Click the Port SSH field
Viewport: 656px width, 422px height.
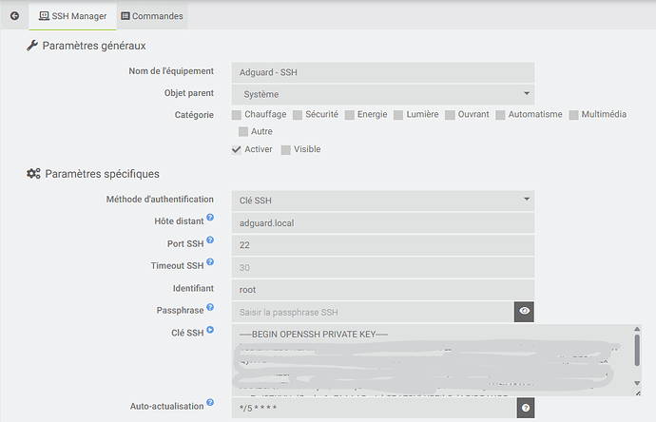click(x=383, y=245)
